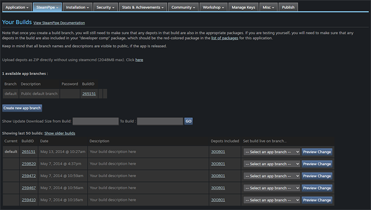Viewport: 371px width, 210px height.
Task: Open Show older builds link
Action: pos(60,133)
